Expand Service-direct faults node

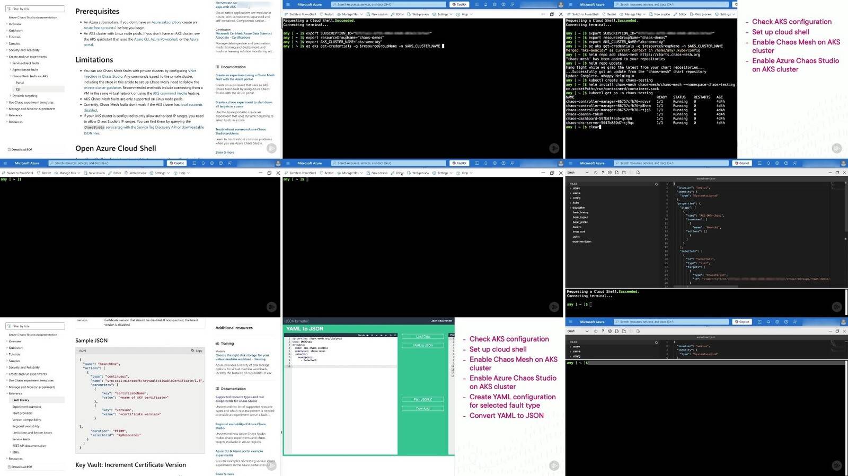click(24, 63)
